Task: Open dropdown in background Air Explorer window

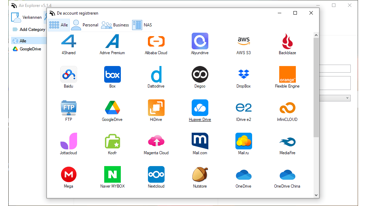Action: [x=347, y=98]
